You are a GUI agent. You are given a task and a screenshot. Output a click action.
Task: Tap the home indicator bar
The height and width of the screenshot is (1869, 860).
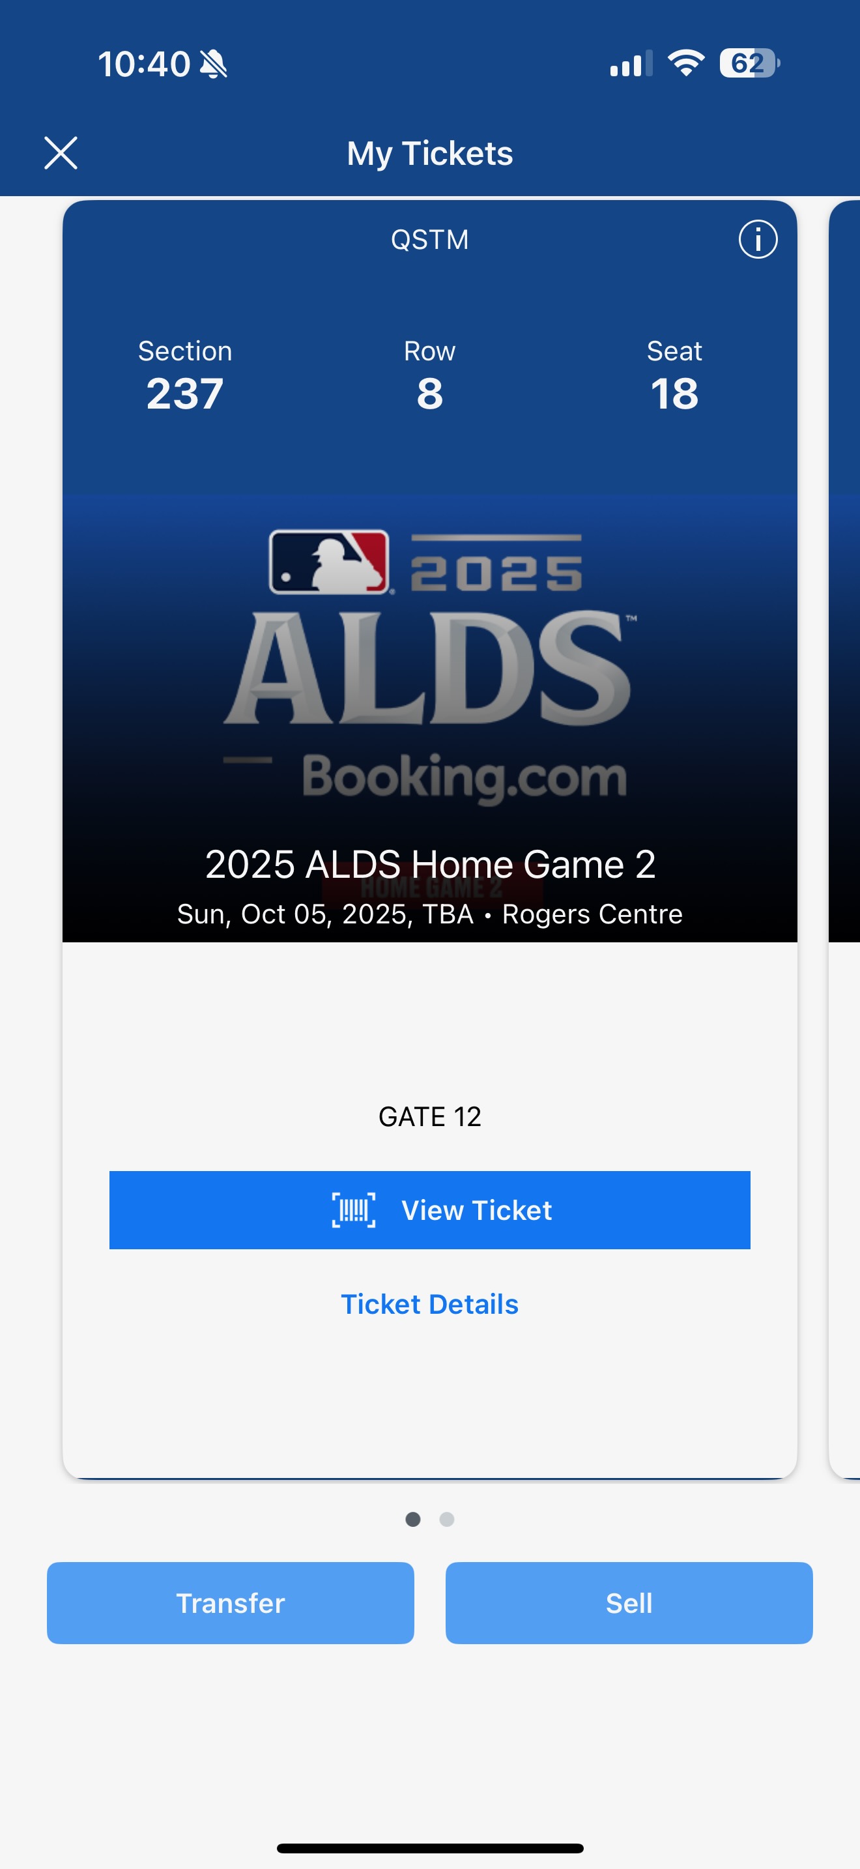[x=430, y=1848]
